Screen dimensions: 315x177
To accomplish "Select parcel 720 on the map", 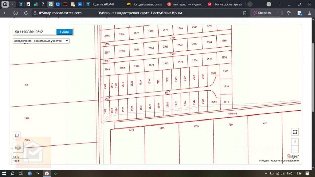I will 230,125.
